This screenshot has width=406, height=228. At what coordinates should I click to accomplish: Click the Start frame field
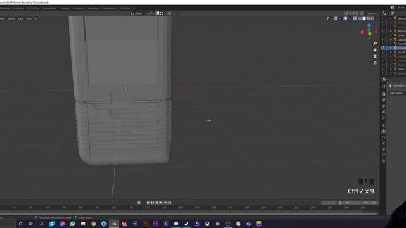[351, 203]
